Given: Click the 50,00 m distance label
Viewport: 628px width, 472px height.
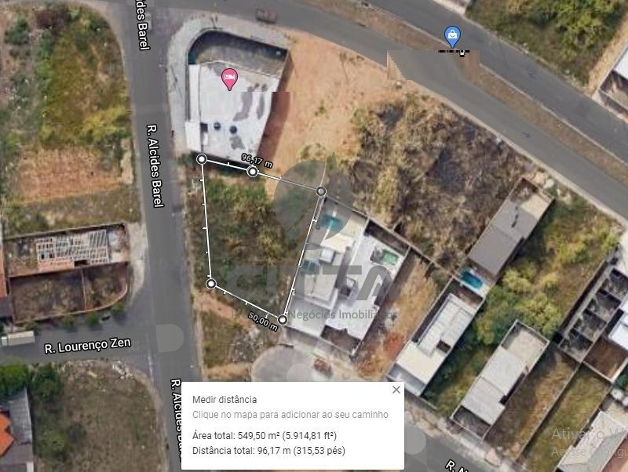Looking at the screenshot, I should (263, 321).
